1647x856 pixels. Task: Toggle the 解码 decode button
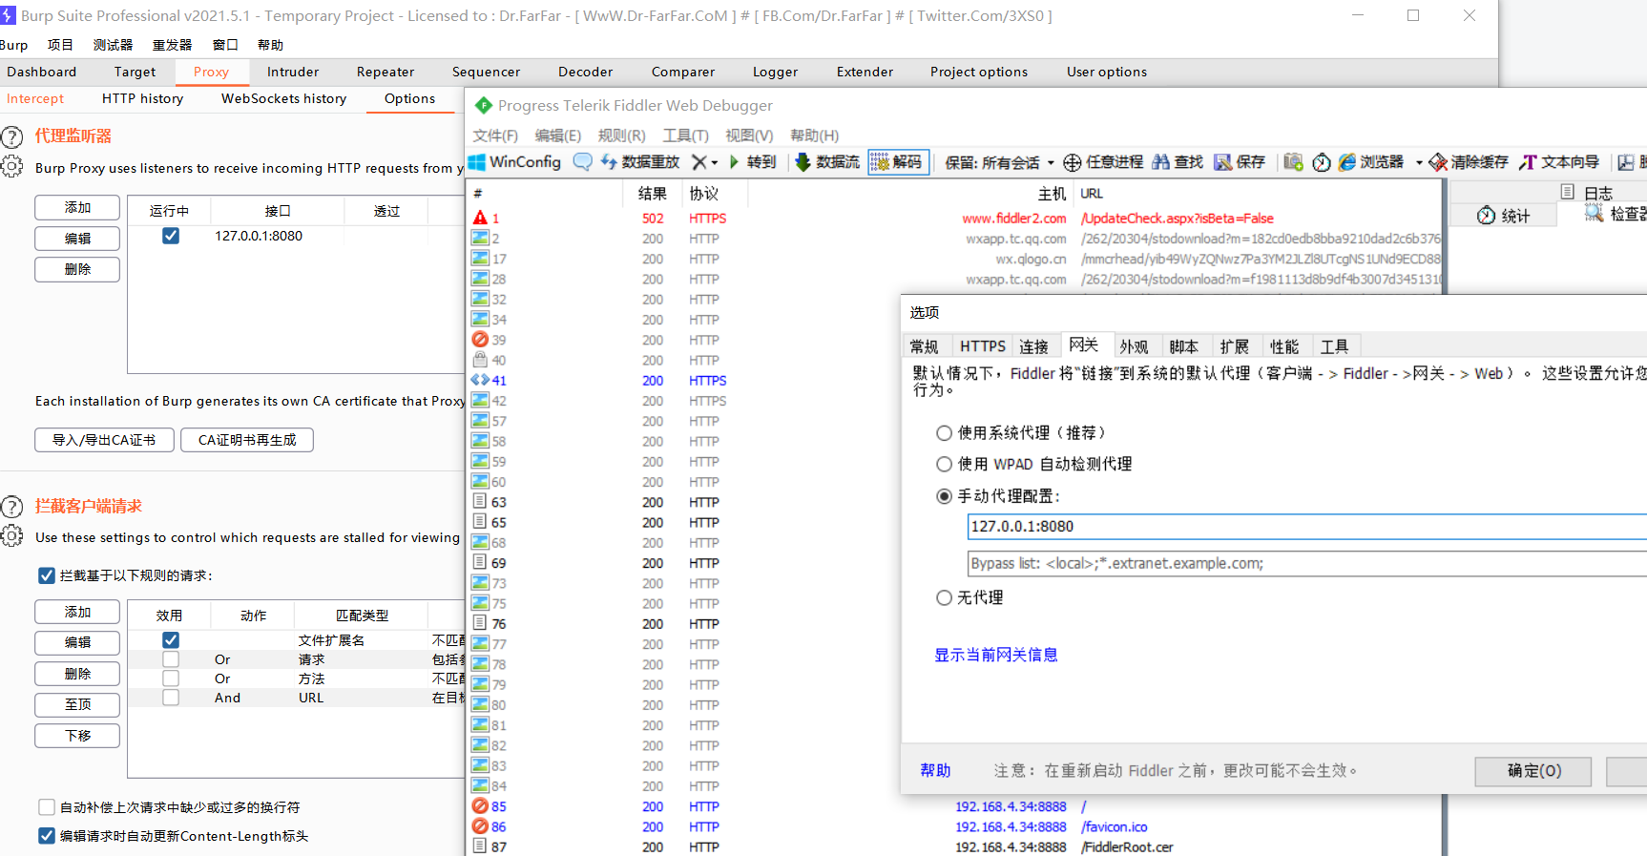pos(898,162)
